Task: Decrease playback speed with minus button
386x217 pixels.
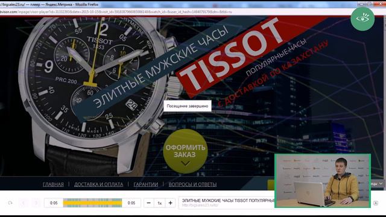Action: click(149, 203)
